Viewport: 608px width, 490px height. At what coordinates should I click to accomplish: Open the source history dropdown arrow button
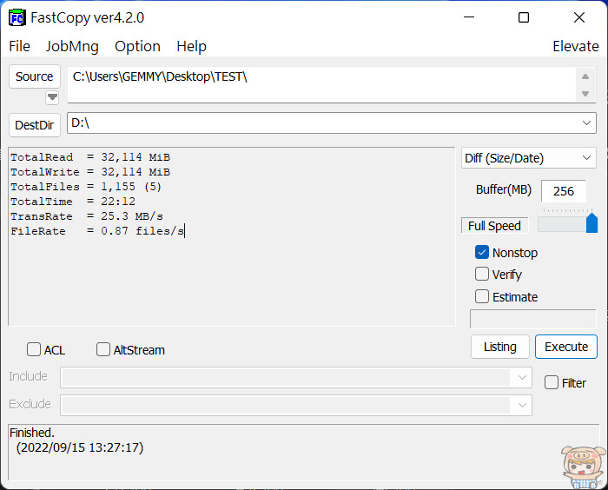52,97
